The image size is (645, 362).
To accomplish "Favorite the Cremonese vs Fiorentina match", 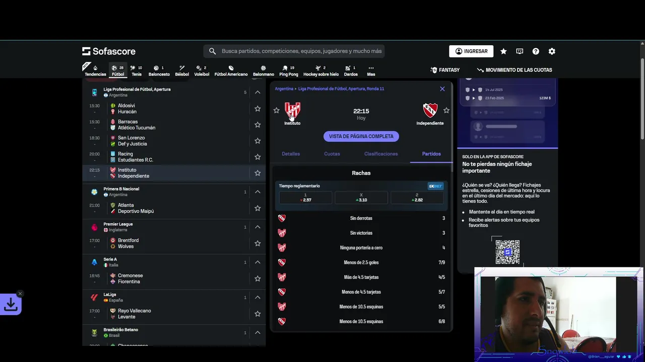I will tap(257, 279).
